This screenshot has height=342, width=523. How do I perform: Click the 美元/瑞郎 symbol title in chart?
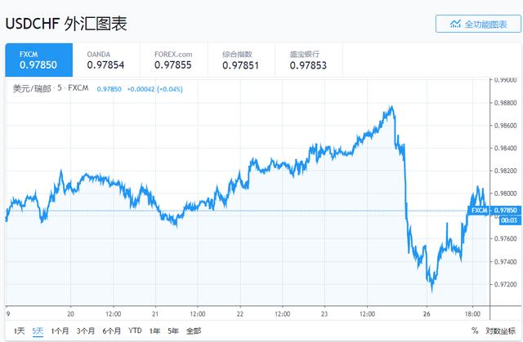point(32,87)
